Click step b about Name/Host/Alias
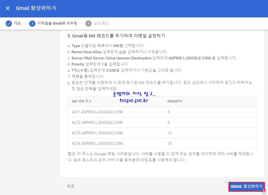 (117, 52)
